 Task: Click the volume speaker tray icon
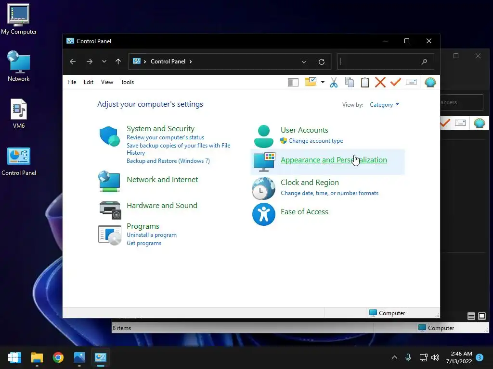point(435,357)
